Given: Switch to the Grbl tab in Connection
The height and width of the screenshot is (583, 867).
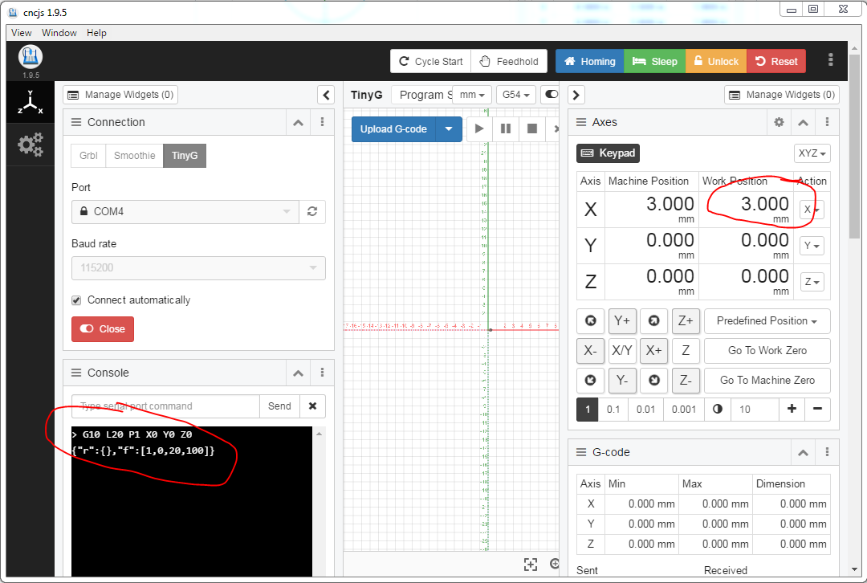Looking at the screenshot, I should [88, 156].
